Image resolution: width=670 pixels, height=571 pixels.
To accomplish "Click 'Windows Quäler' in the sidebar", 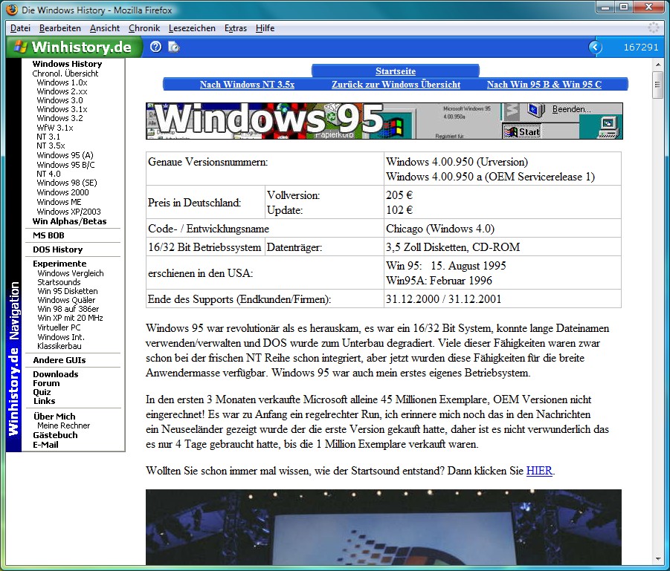I will pos(66,300).
